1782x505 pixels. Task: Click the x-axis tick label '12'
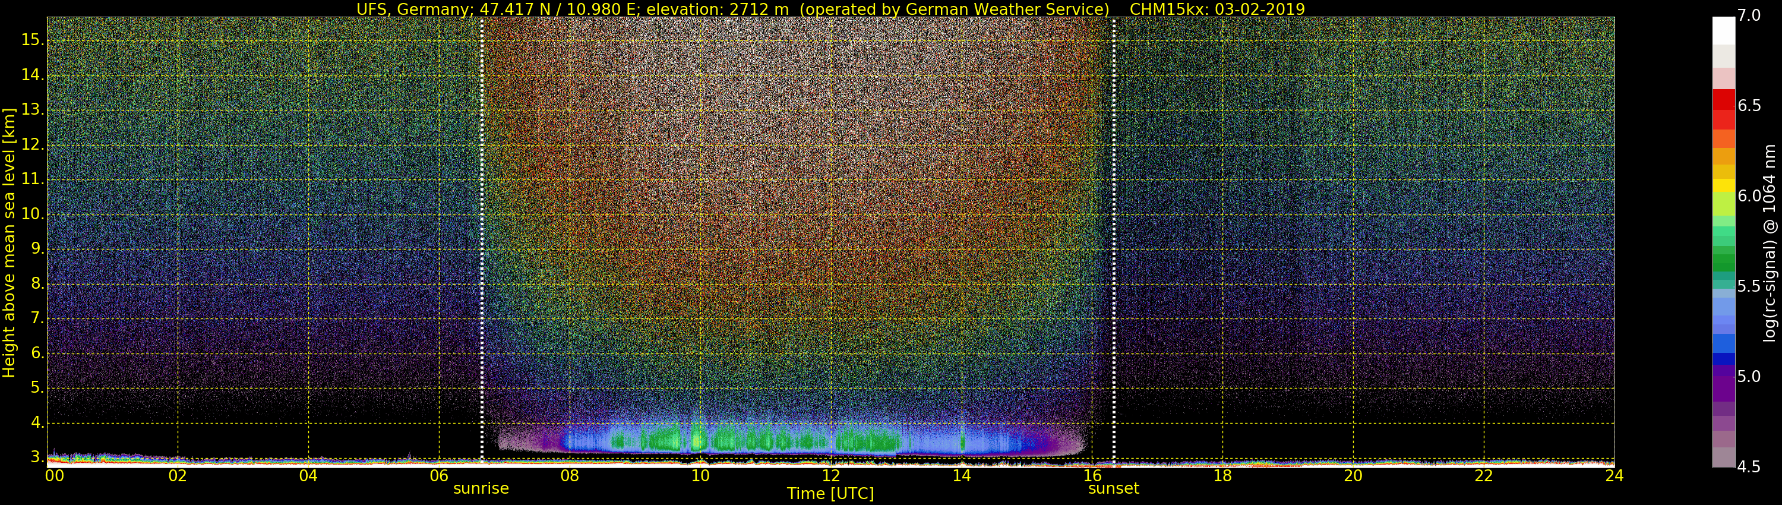[831, 476]
